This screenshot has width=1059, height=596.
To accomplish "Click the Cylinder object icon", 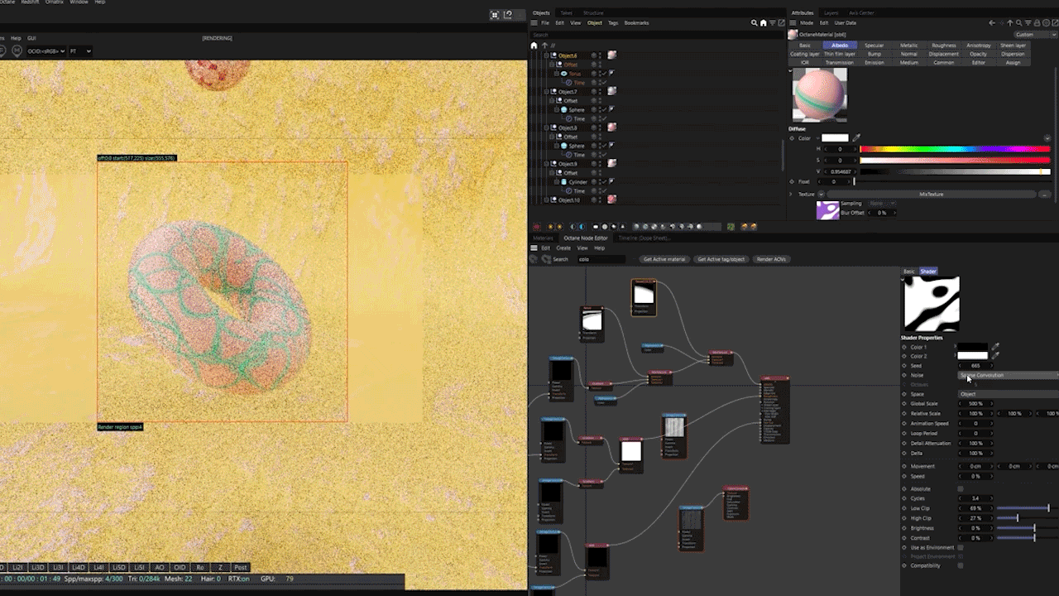I will click(x=564, y=182).
